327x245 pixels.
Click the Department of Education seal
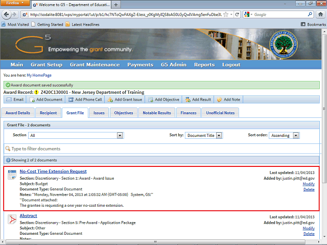coord(283,44)
